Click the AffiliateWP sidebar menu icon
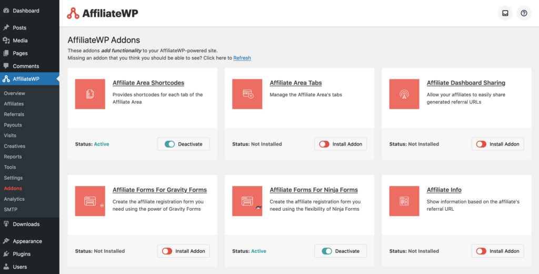Viewport: 539px width, 274px height. 6,79
